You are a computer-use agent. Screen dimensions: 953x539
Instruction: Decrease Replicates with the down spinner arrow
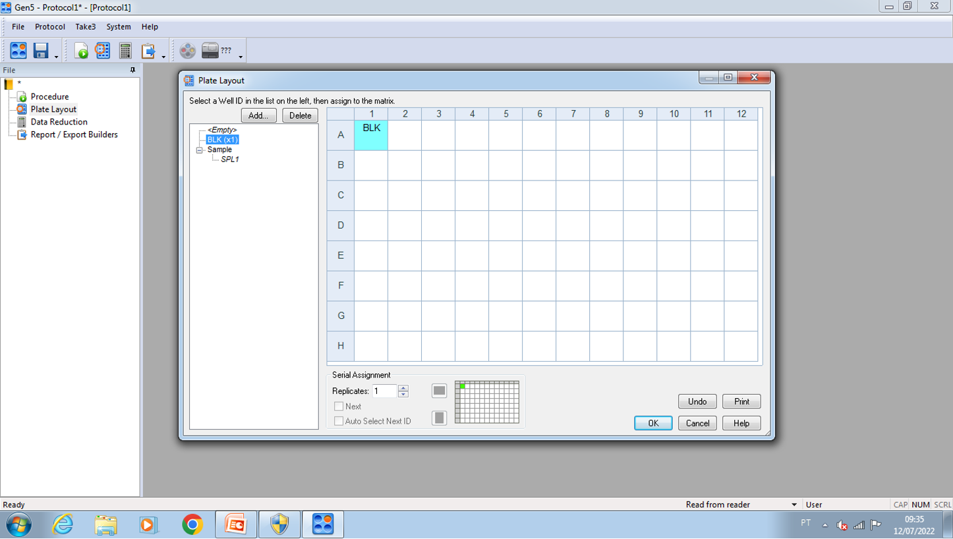403,394
